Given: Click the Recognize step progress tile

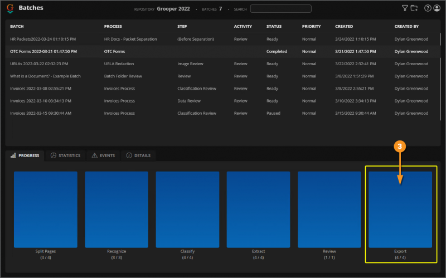Looking at the screenshot, I should click(x=117, y=209).
